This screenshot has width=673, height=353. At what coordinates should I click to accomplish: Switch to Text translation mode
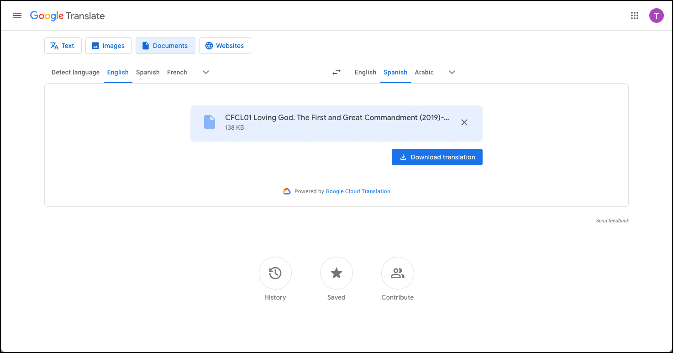(63, 46)
